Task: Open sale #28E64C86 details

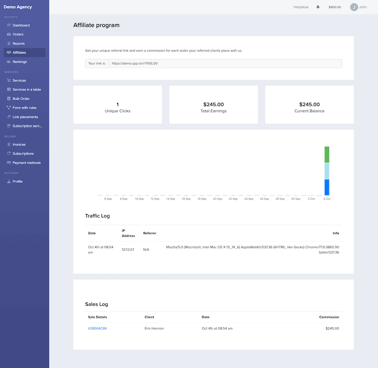Action: (97, 328)
